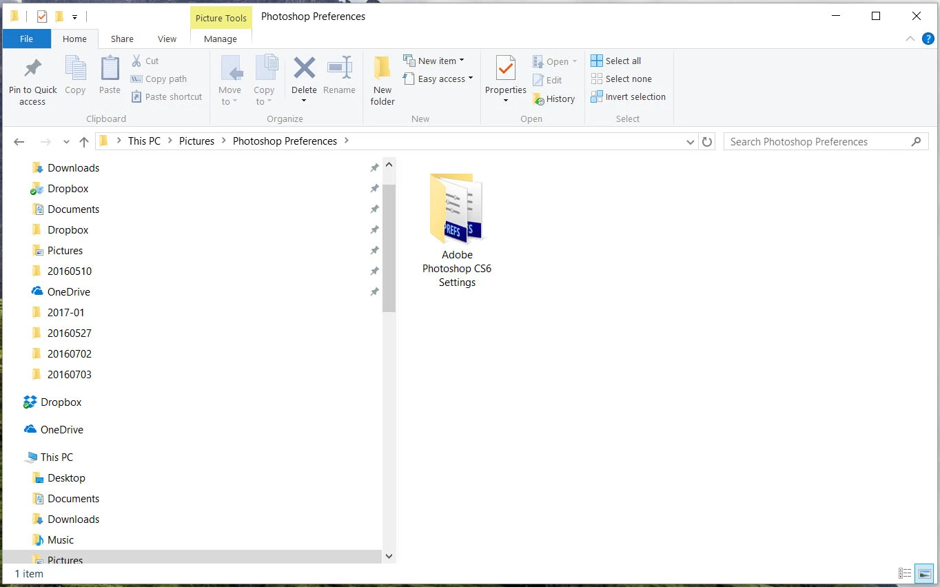Screen dimensions: 940x587
Task: Open the Manage tab
Action: pyautogui.click(x=221, y=39)
